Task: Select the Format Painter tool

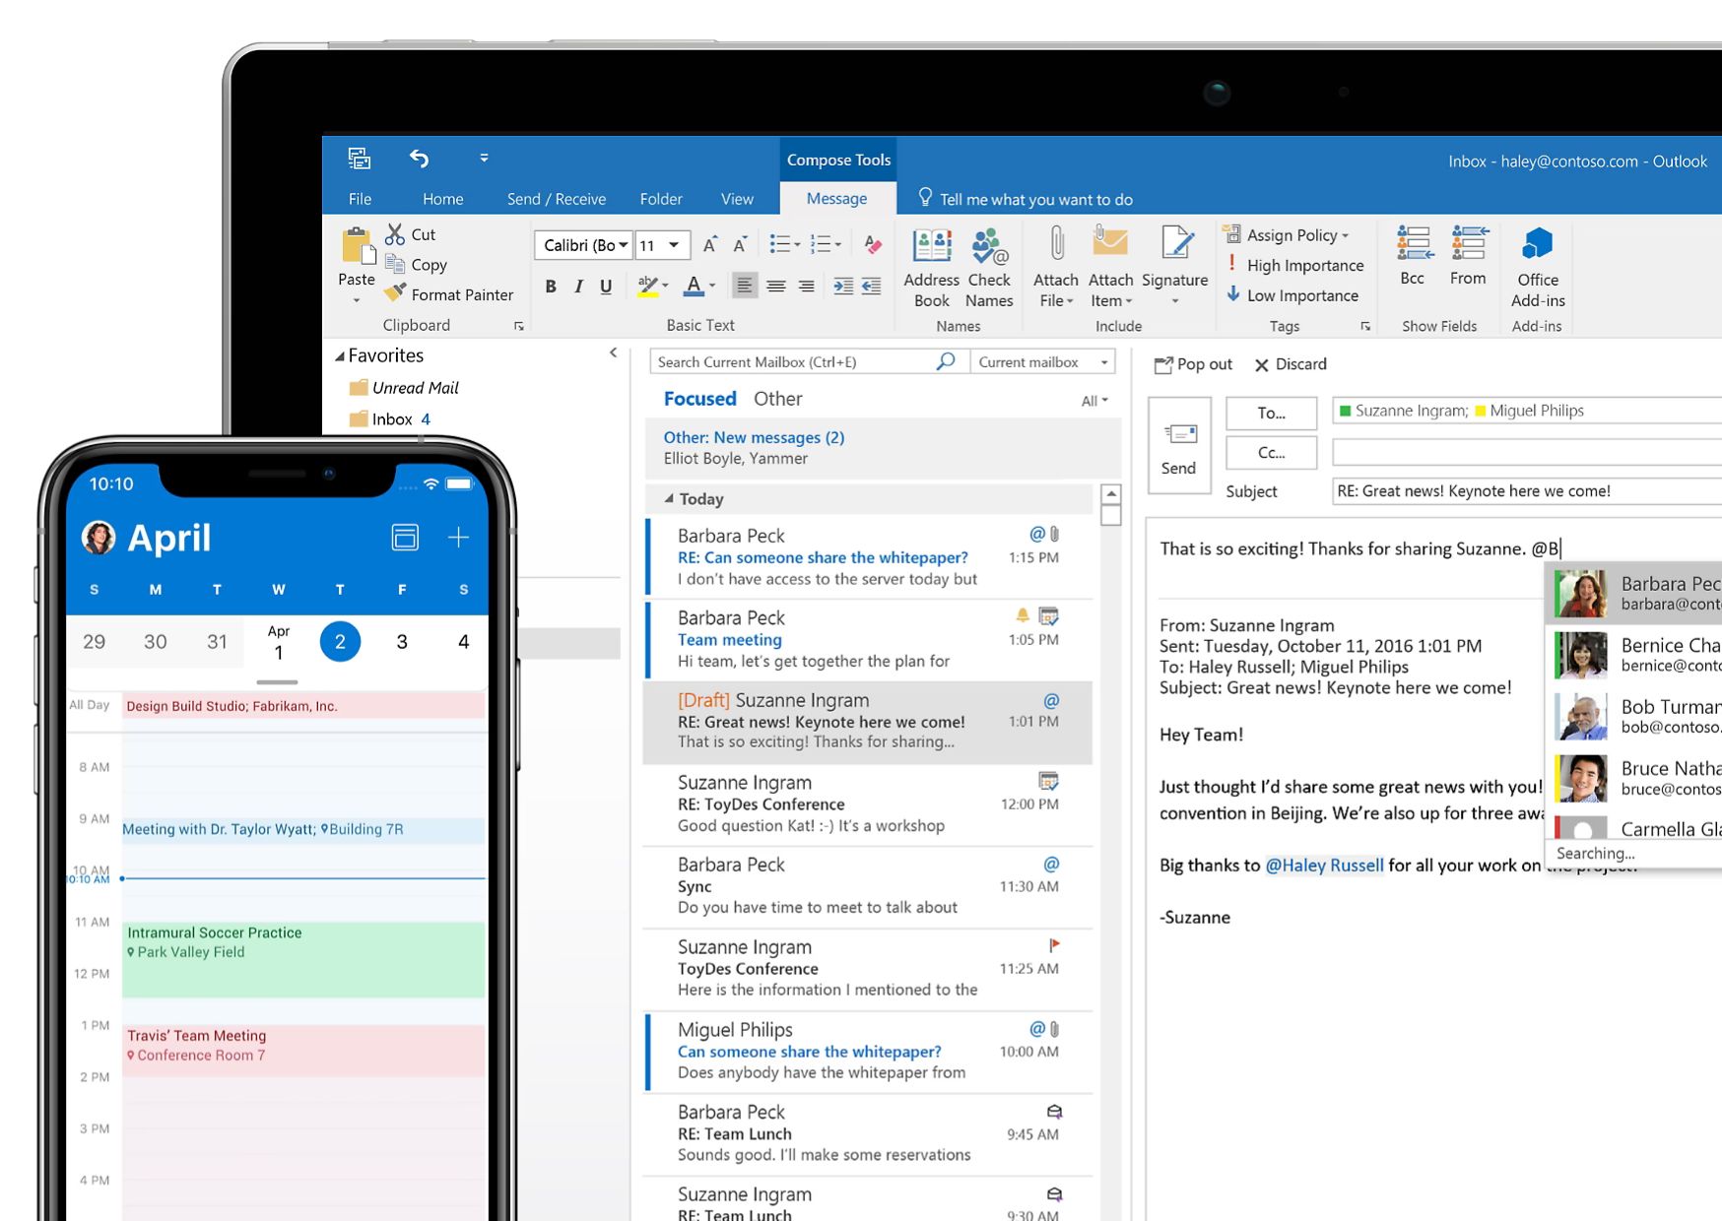Action: pyautogui.click(x=449, y=293)
